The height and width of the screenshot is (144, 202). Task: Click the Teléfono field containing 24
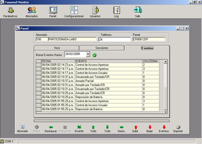115,39
